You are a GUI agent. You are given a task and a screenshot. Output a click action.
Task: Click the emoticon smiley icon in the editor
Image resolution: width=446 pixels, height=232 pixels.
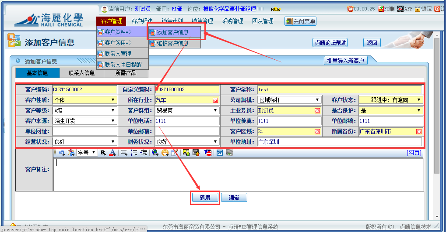(165, 153)
